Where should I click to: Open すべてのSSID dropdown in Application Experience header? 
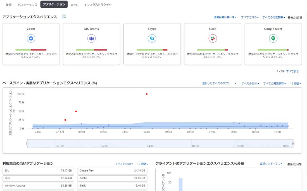click(250, 17)
